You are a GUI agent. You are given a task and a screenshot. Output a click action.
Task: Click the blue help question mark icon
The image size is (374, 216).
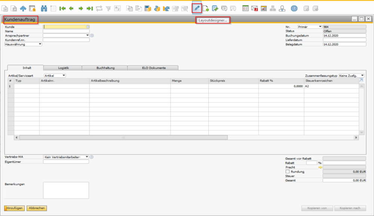point(294,9)
